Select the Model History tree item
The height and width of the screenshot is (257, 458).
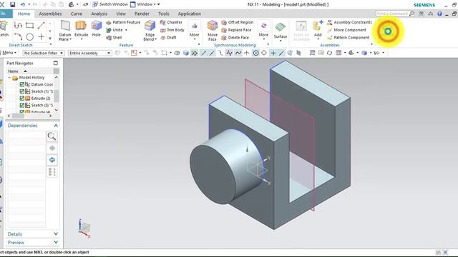pyautogui.click(x=31, y=78)
